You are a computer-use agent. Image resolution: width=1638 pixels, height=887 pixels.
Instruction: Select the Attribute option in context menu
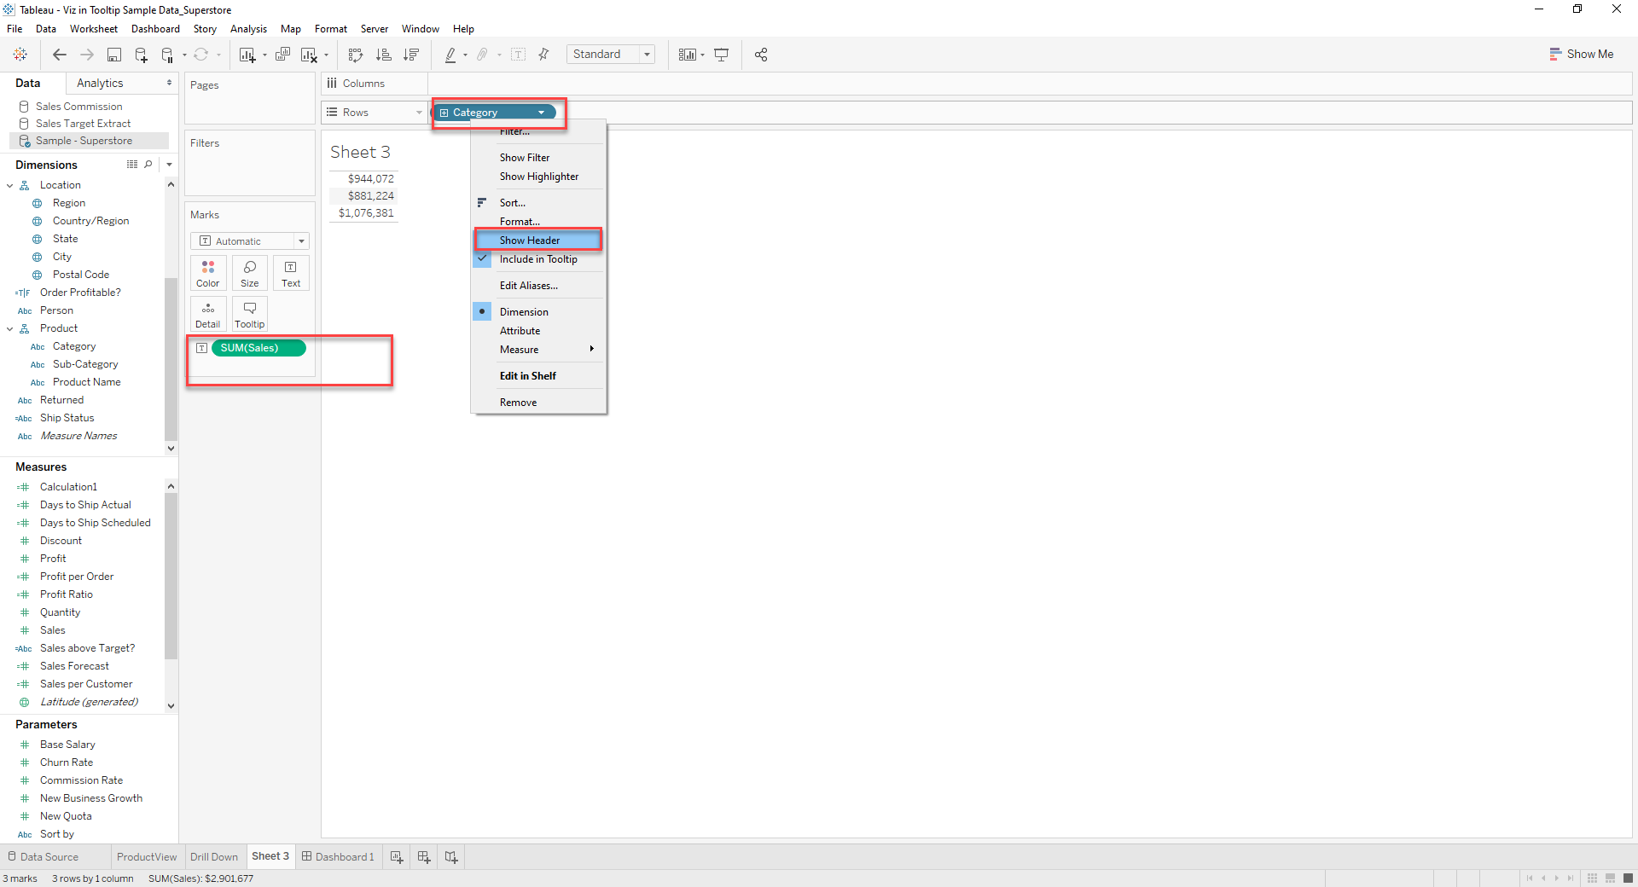520,331
